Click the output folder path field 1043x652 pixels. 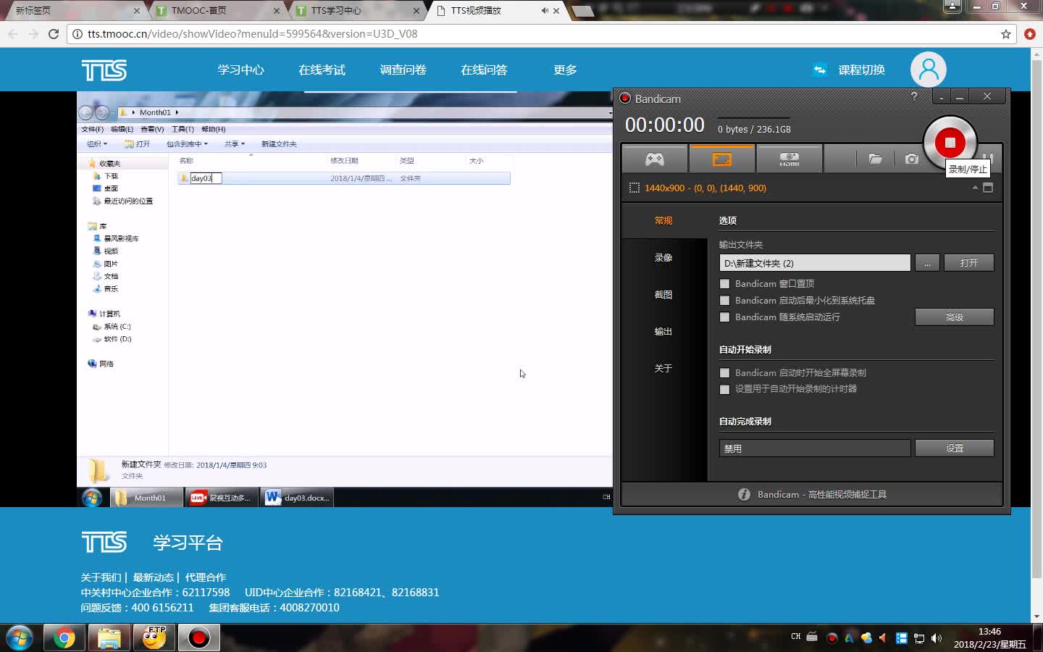point(815,263)
